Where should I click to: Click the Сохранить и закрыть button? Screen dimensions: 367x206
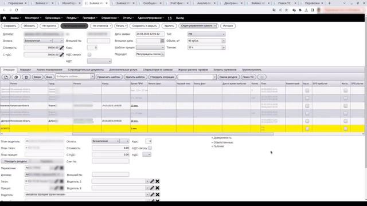(x=145, y=26)
